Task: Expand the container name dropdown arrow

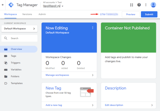Action: pyautogui.click(x=63, y=6)
